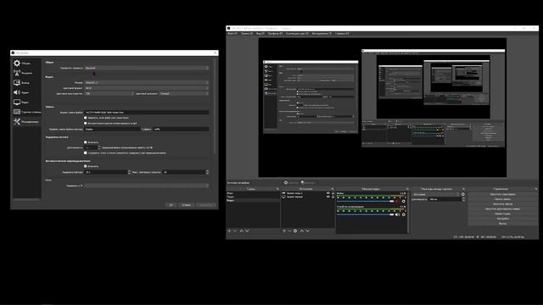Lock the display capture source

[333, 197]
